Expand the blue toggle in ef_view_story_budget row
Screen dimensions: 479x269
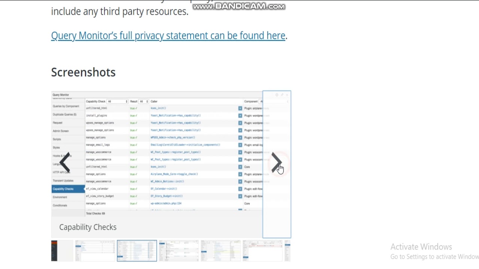coord(240,196)
